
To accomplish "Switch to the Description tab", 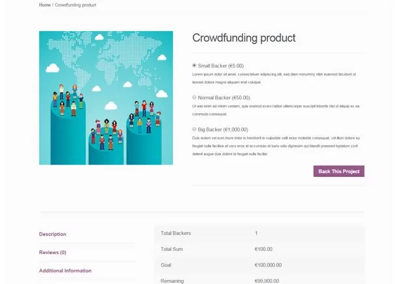I will pos(53,234).
